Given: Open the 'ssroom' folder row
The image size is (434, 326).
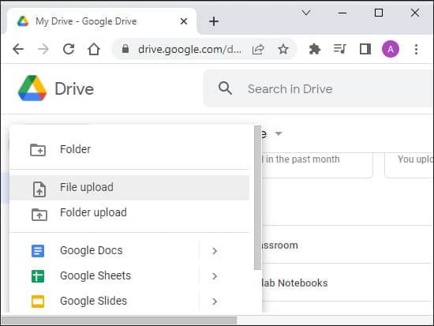Looking at the screenshot, I should (346, 245).
